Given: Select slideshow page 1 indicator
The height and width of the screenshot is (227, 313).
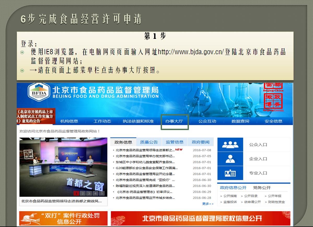Looking at the screenshot, I should [x=76, y=193].
